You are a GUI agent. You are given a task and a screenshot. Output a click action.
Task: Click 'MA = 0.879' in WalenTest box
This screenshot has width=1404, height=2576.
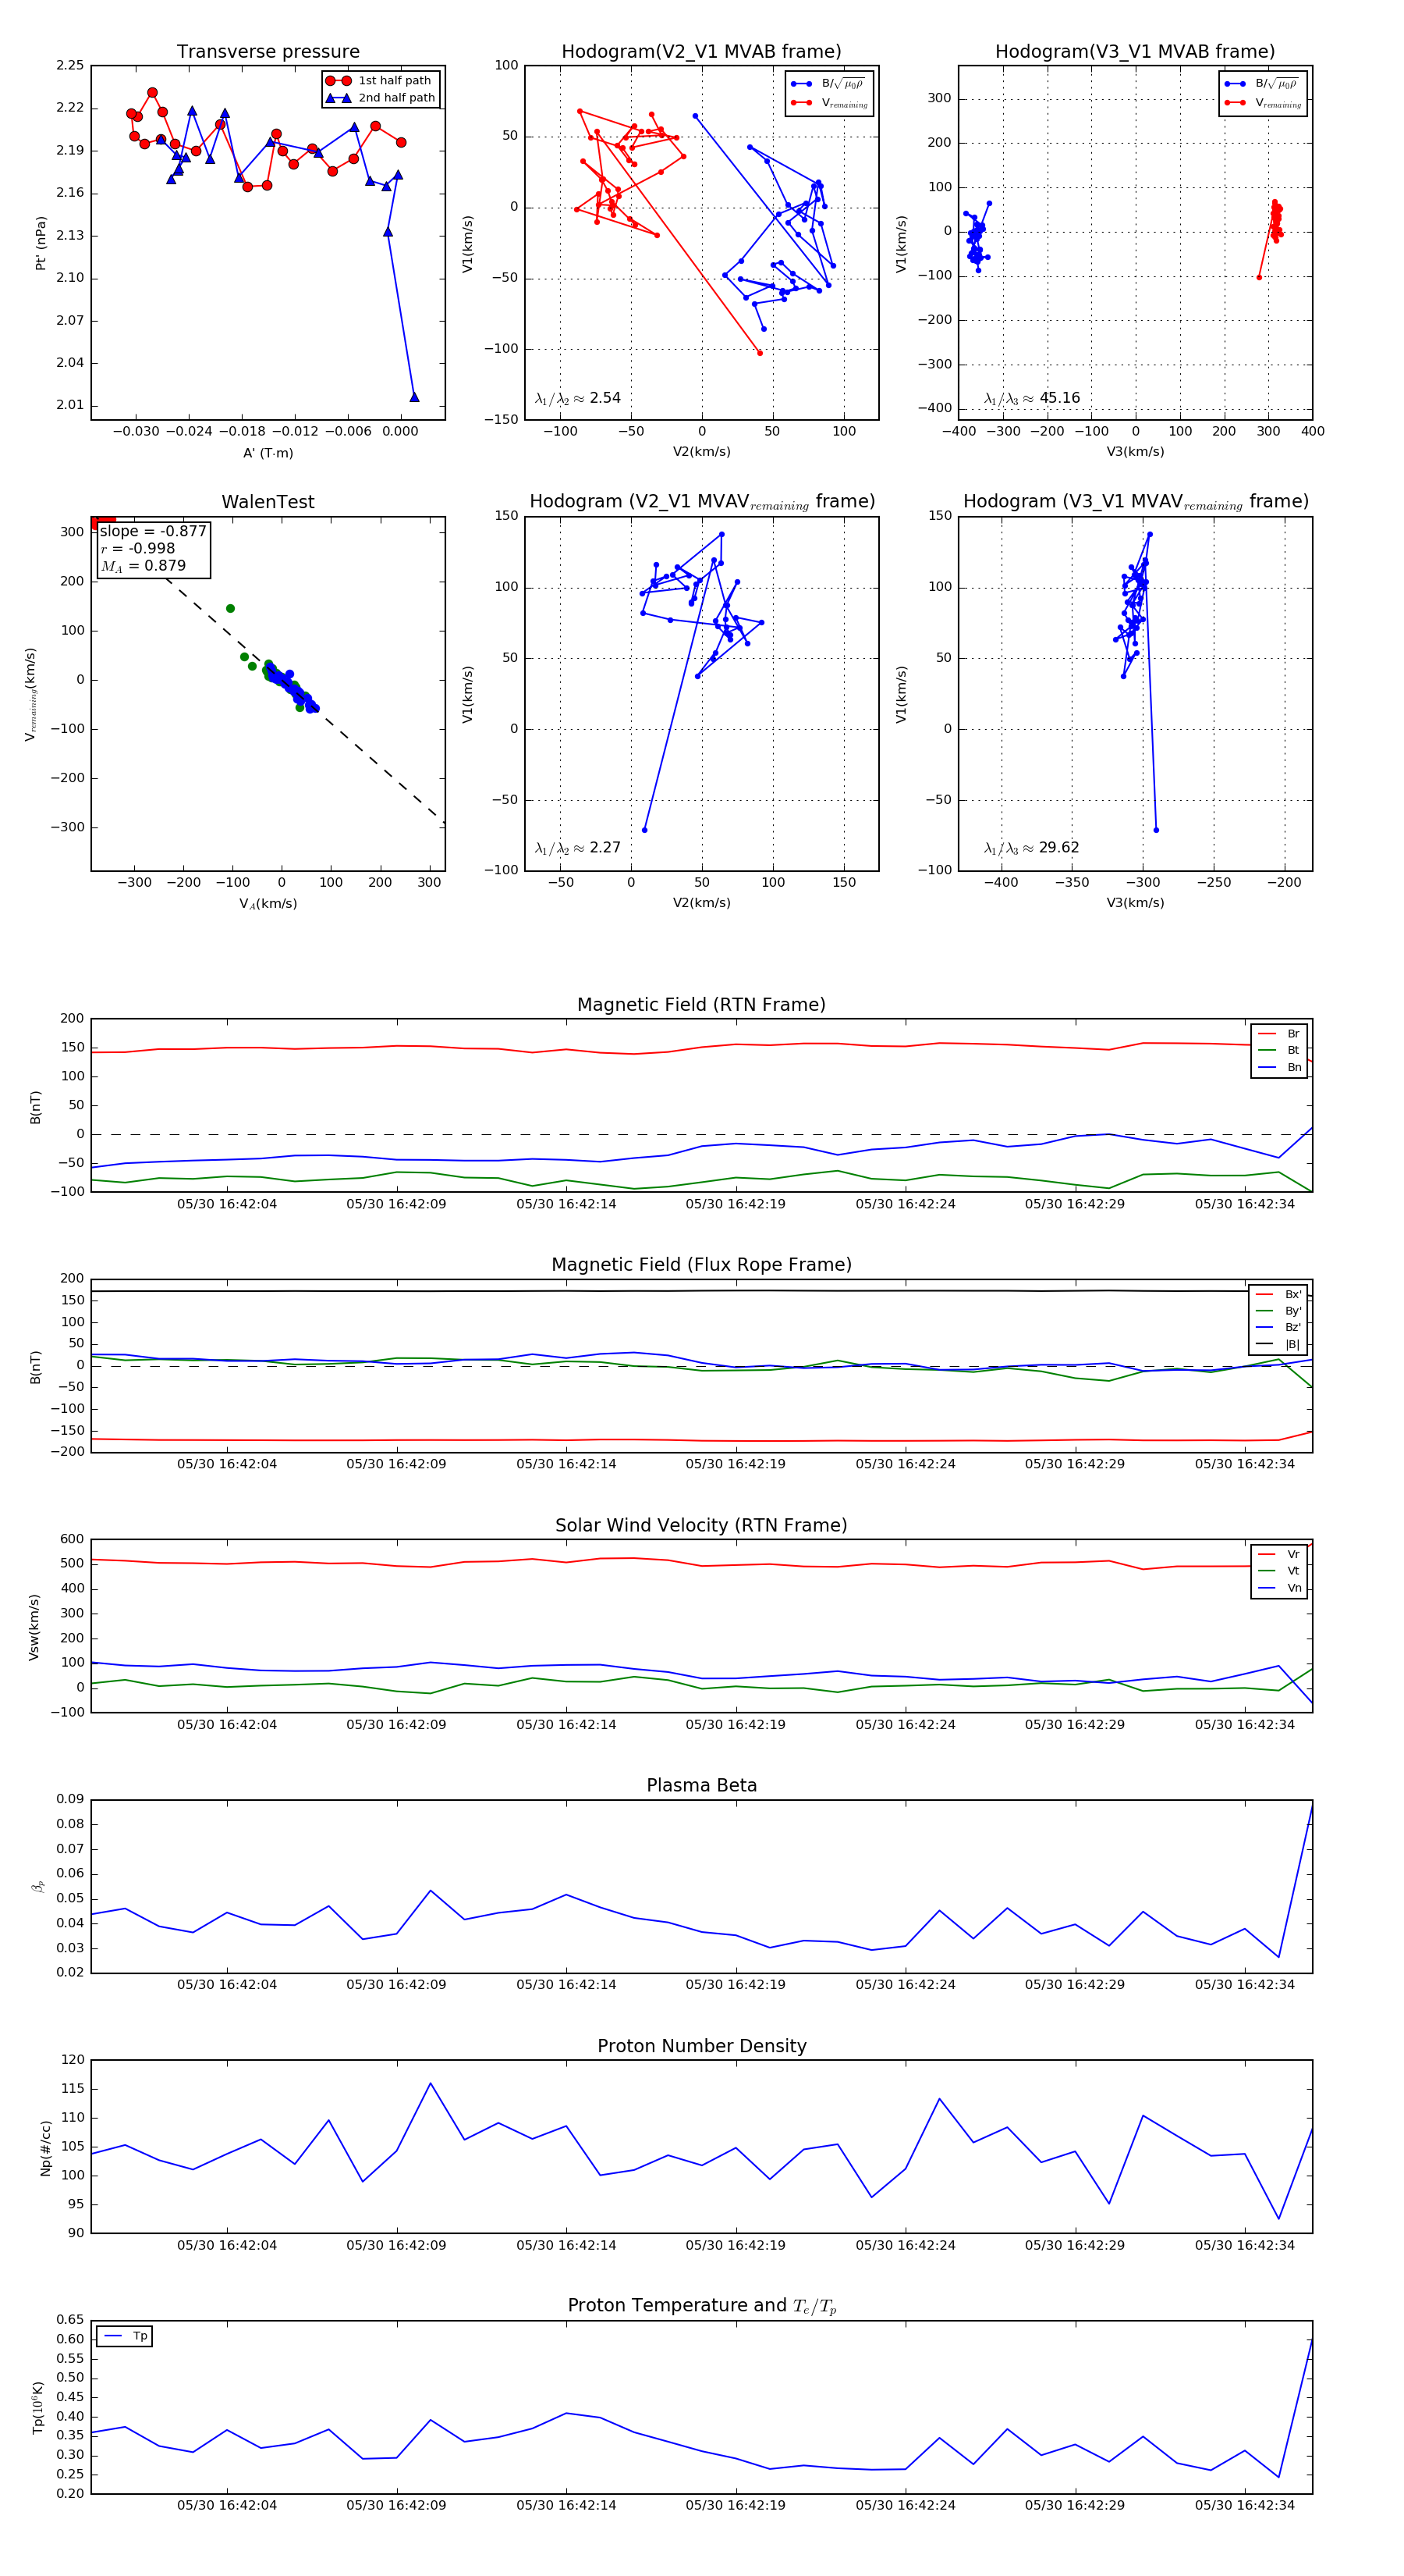(x=143, y=566)
